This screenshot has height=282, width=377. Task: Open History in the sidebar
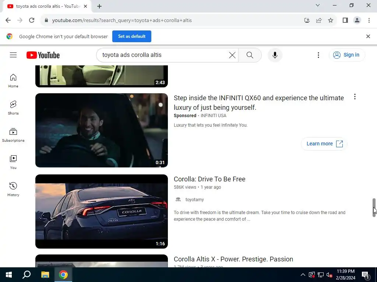coord(13,189)
